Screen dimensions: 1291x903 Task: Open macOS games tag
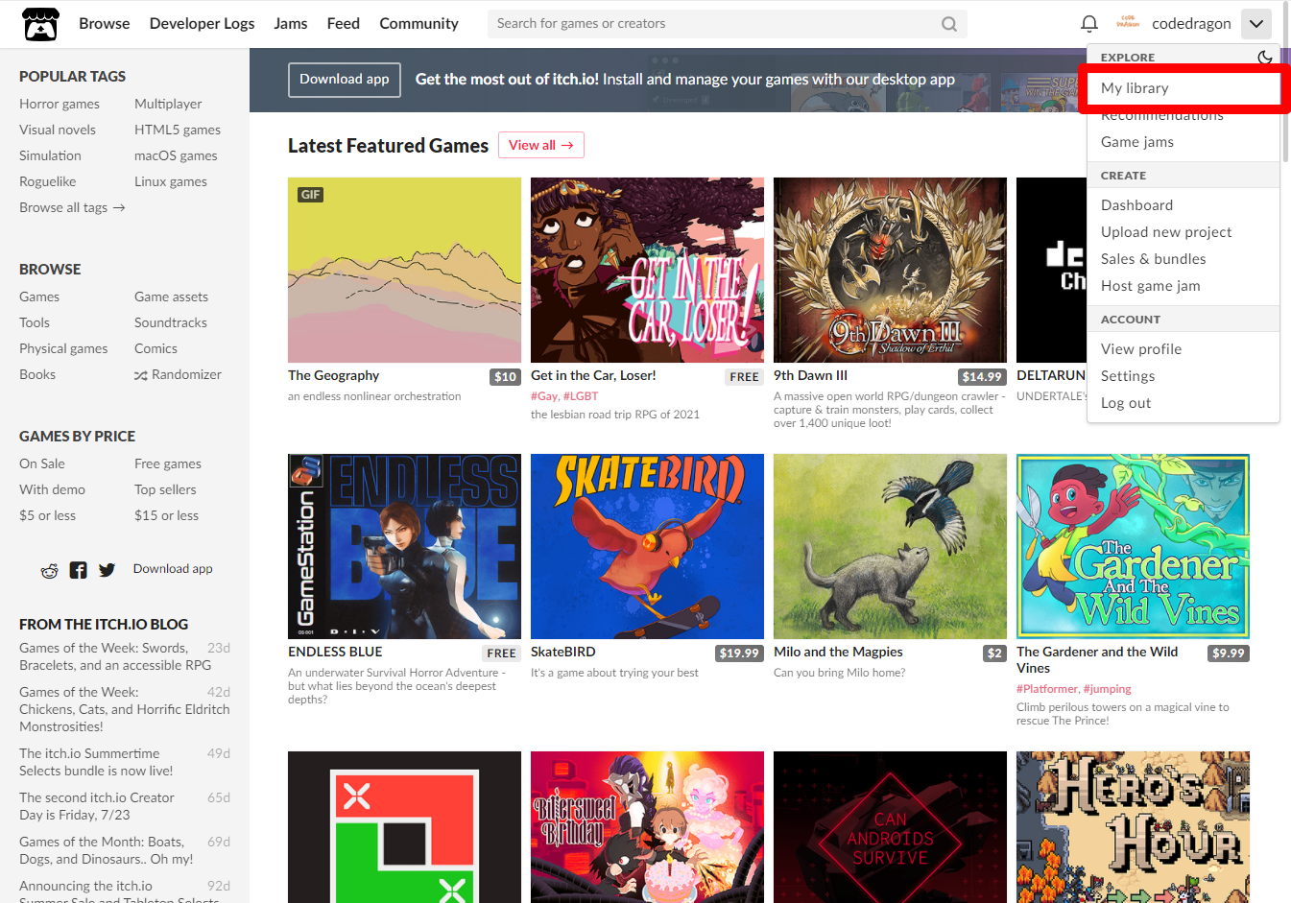[176, 155]
